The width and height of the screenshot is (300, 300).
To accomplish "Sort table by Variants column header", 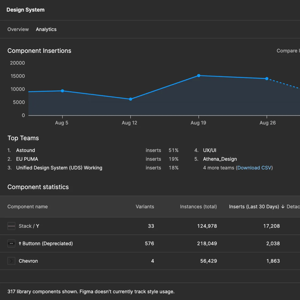I will point(145,207).
